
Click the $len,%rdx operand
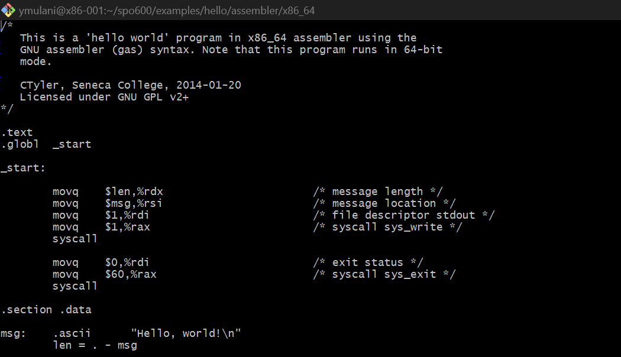coord(134,192)
